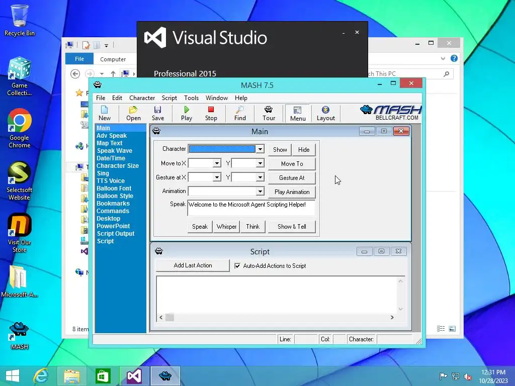
Task: Open the Windows Store taskbar icon
Action: pos(103,376)
